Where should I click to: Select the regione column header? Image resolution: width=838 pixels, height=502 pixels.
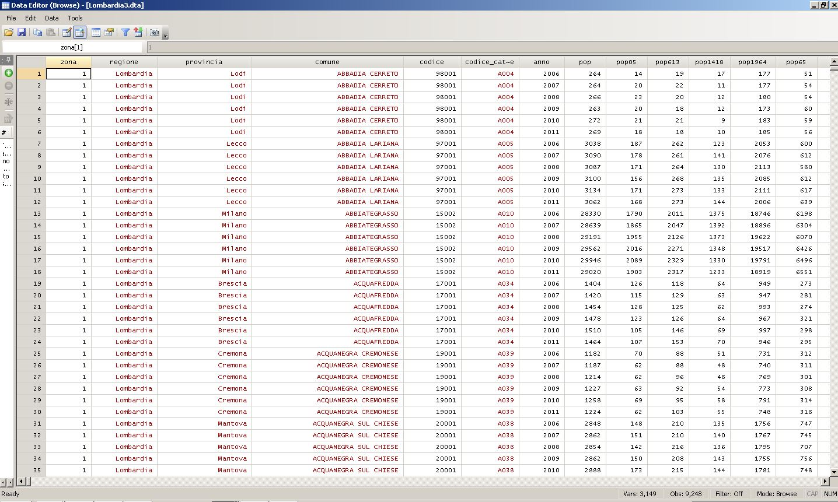click(x=124, y=62)
